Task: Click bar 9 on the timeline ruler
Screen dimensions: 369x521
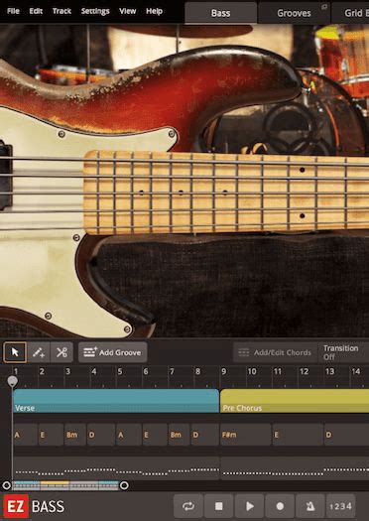Action: pos(224,371)
